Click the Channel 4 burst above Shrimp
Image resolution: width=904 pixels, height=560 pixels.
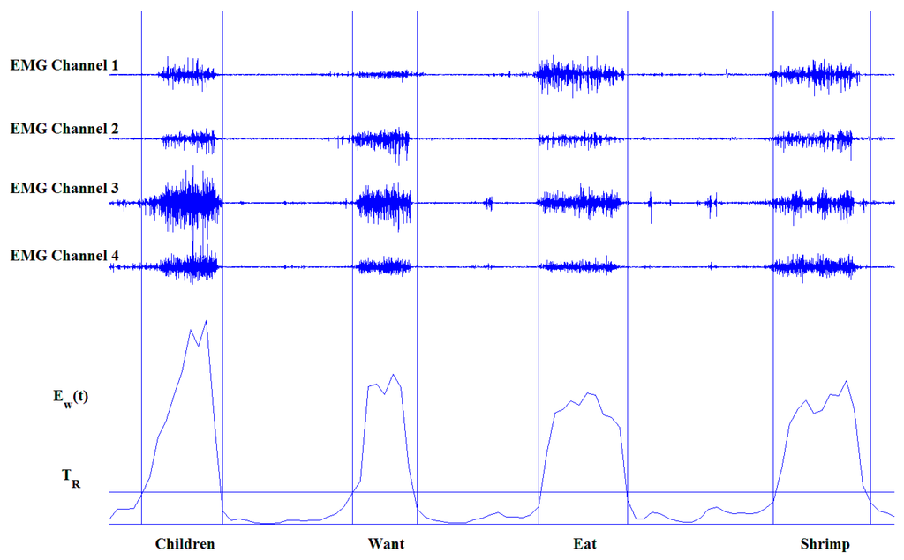816,266
